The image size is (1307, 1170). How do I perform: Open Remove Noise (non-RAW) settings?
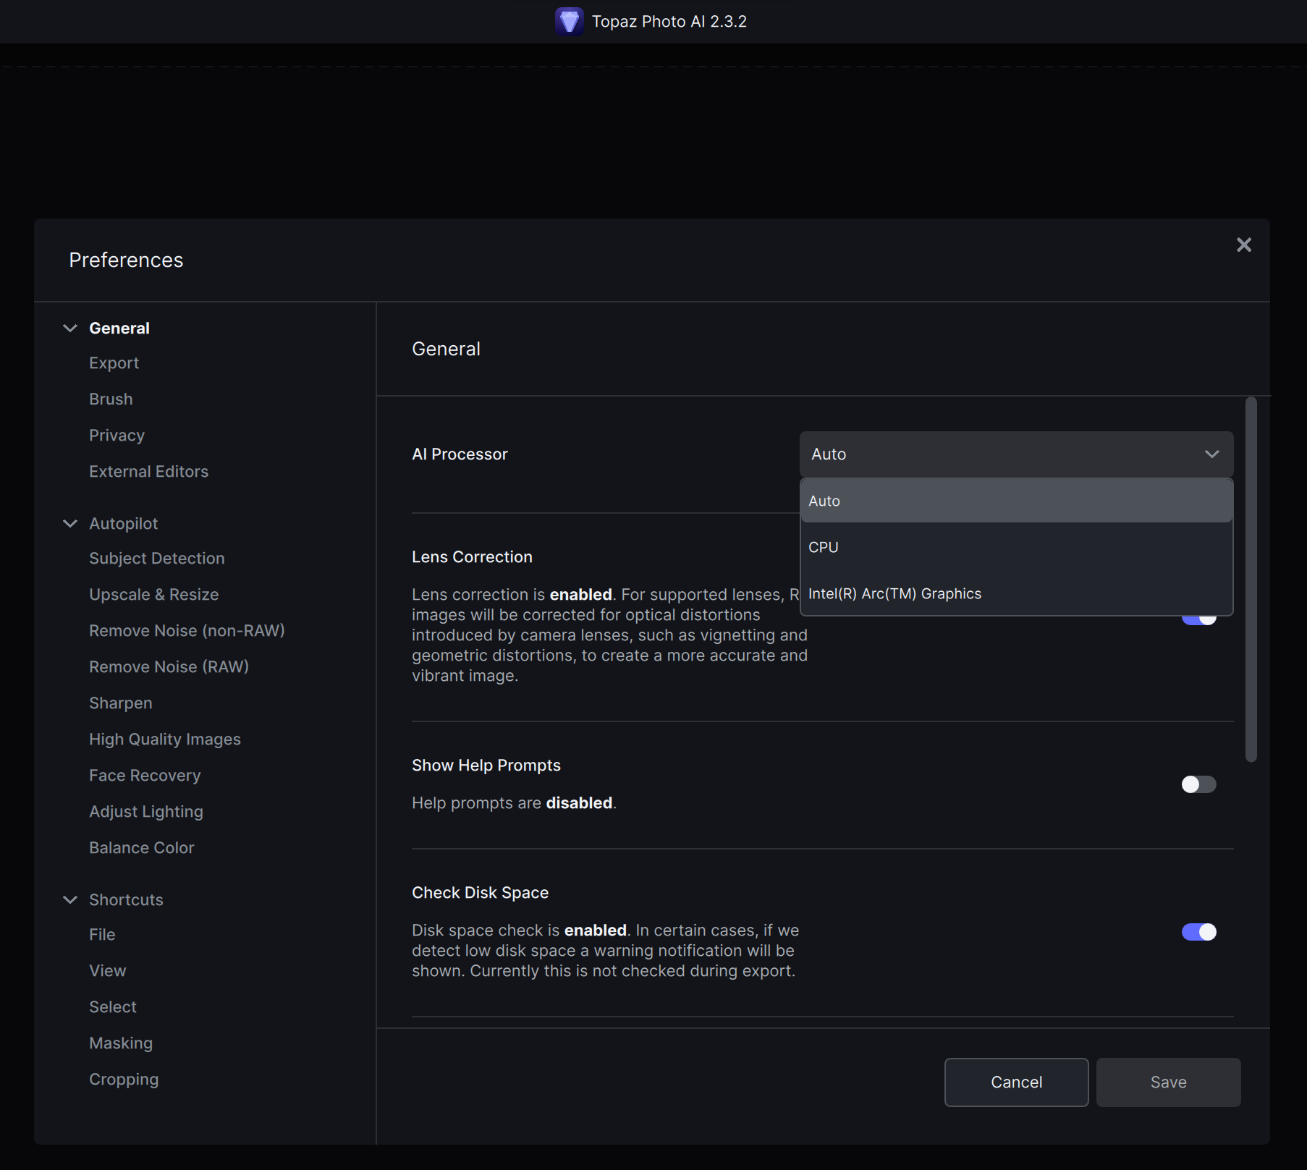[x=187, y=631]
